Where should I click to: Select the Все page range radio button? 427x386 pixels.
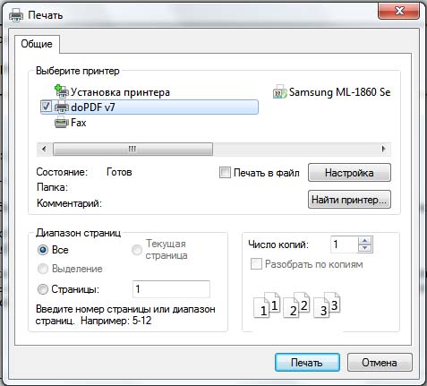43,250
